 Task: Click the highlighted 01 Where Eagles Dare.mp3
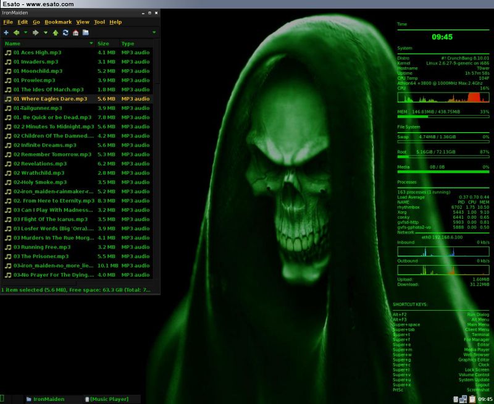[78, 99]
